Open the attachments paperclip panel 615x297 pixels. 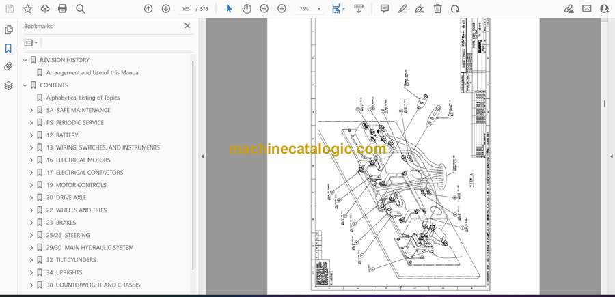[8, 67]
